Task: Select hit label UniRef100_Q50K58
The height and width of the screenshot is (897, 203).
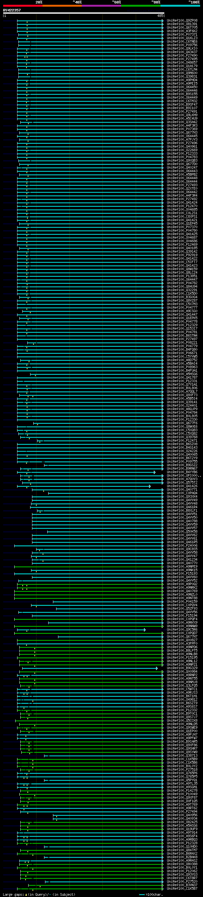Action: coord(182,531)
